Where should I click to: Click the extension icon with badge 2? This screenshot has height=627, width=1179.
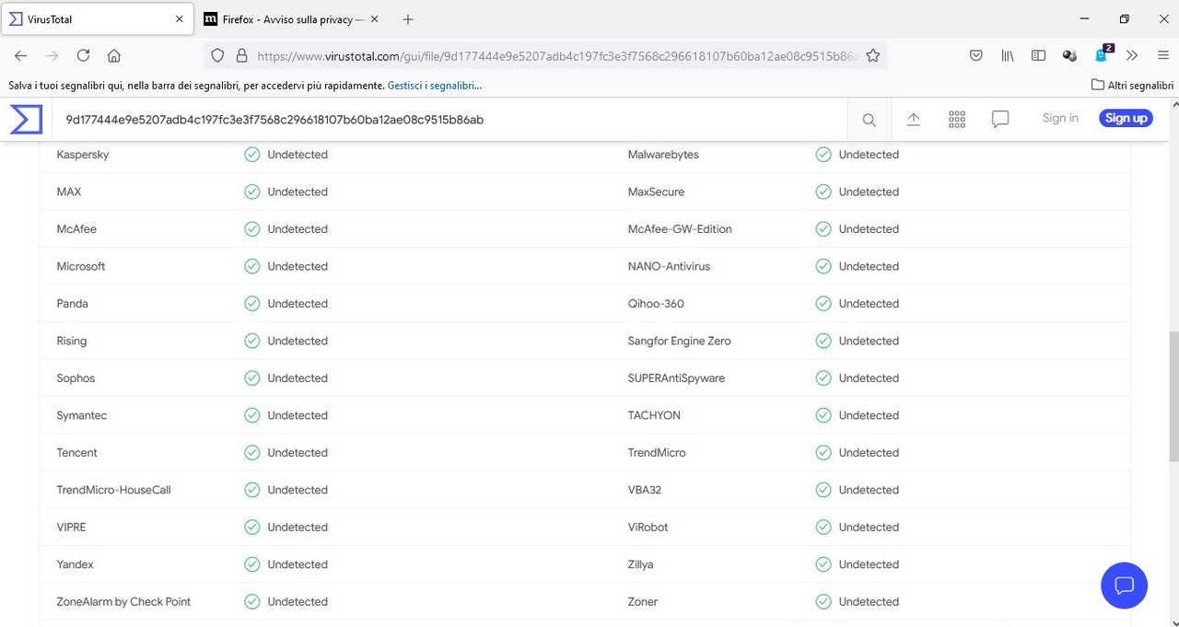1103,54
